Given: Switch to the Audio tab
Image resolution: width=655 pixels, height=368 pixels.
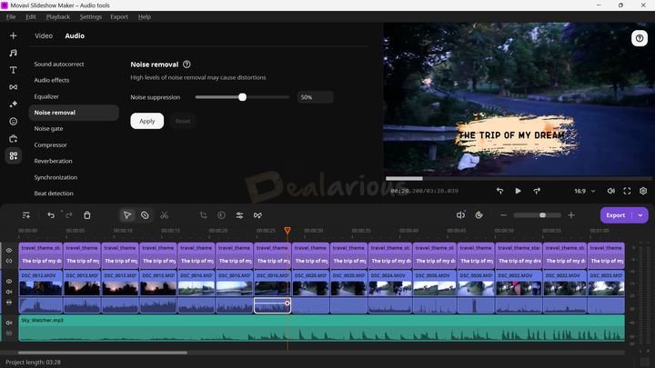Looking at the screenshot, I should pos(75,35).
